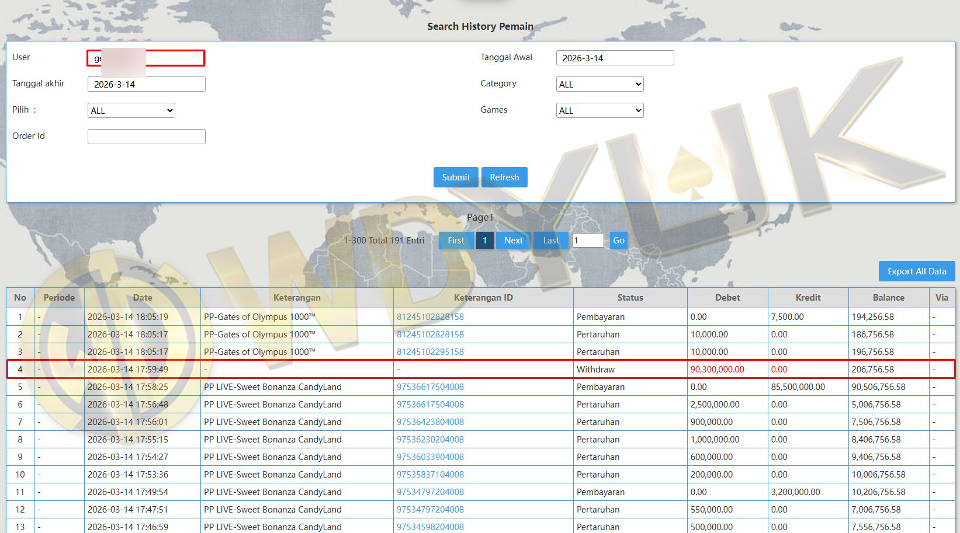The image size is (960, 533).
Task: Jump to the Last page
Action: pyautogui.click(x=550, y=241)
